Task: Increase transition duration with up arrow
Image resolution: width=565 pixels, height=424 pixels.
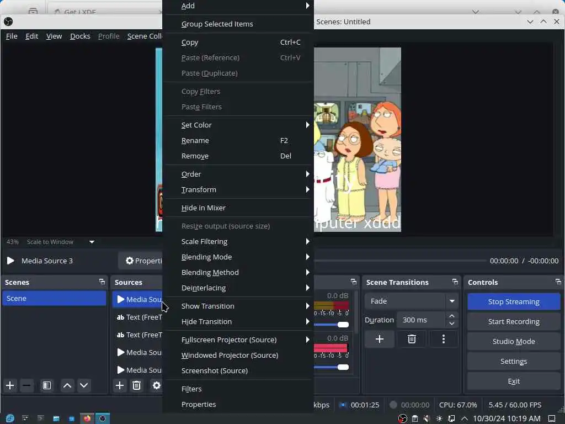Action: (452, 316)
